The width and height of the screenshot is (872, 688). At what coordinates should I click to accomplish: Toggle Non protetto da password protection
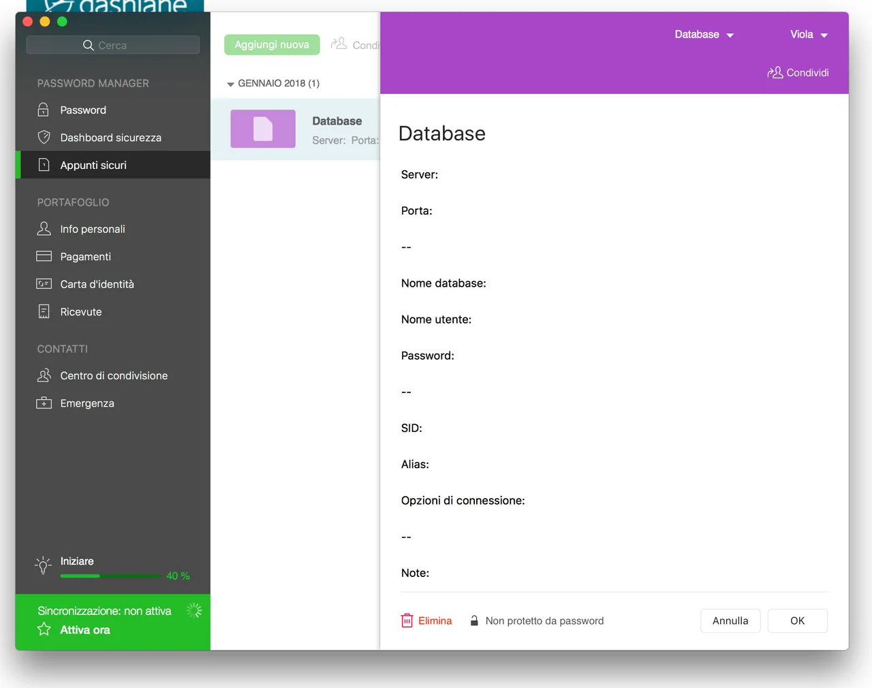click(537, 621)
